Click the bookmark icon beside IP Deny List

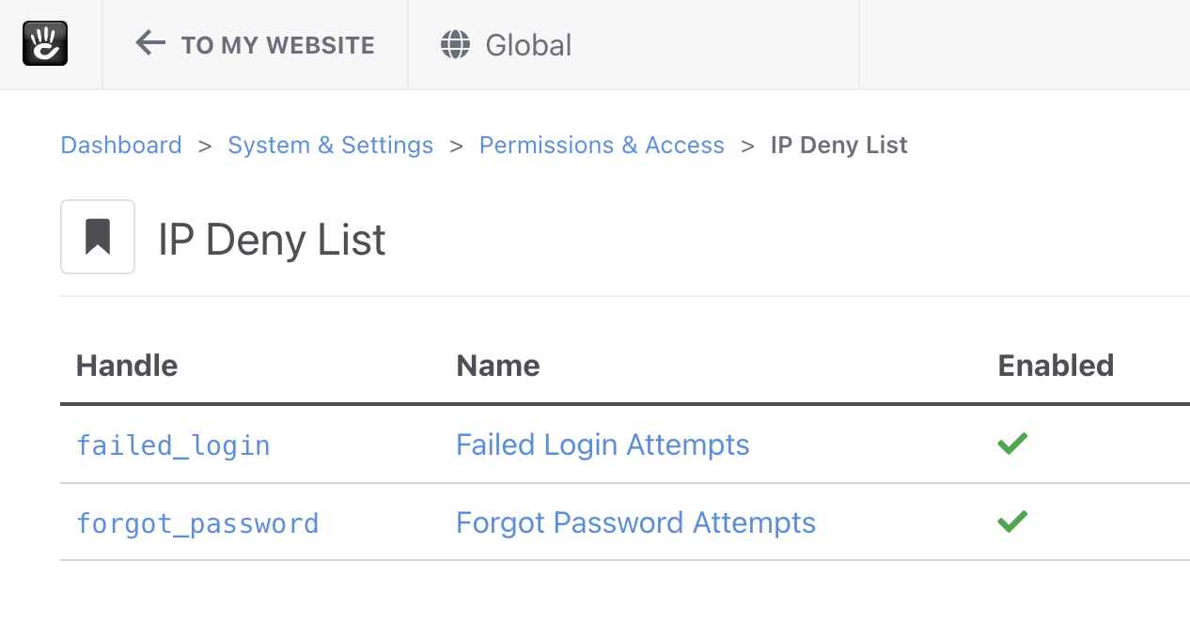pyautogui.click(x=97, y=237)
